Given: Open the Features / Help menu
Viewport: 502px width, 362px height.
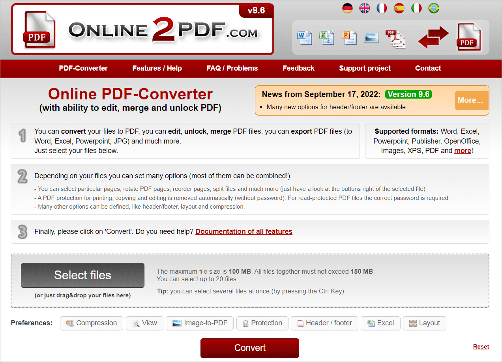Looking at the screenshot, I should click(x=157, y=68).
